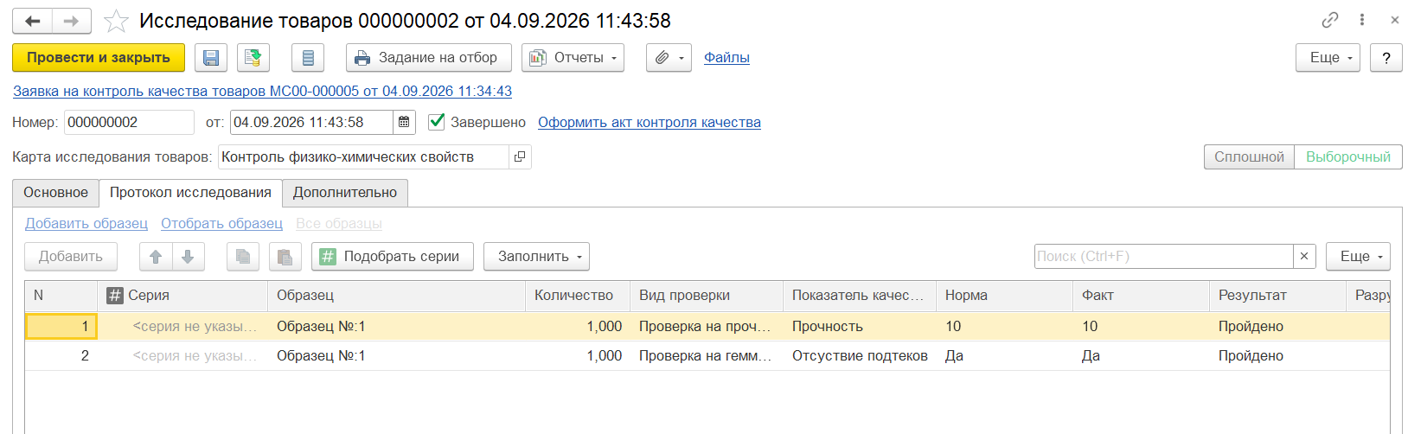Viewport: 1408px width, 434px height.
Task: Open the research card reference
Action: 520,156
